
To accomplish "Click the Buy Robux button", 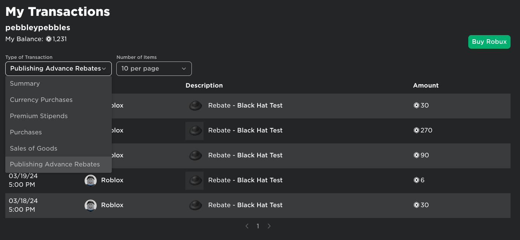I will click(x=489, y=42).
